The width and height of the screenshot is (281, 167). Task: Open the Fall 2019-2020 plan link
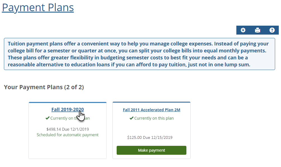[68, 110]
